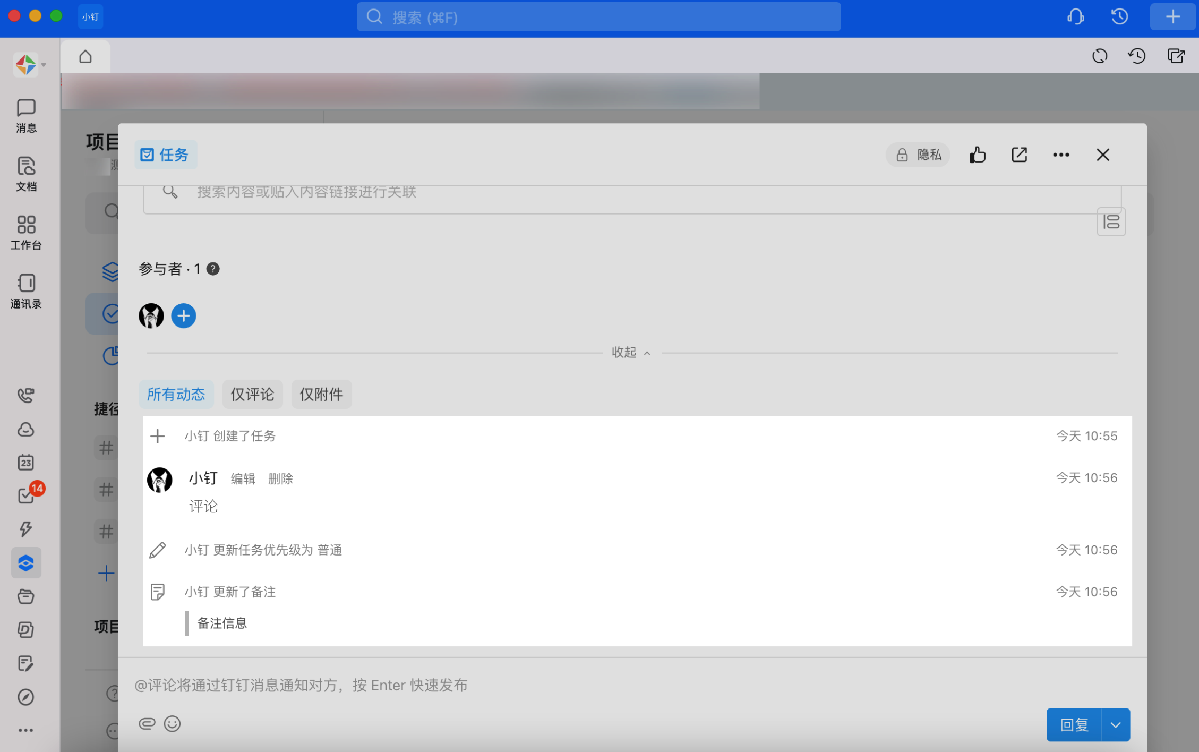The height and width of the screenshot is (752, 1199).
Task: Switch to the 所有动态 tab
Action: point(176,395)
